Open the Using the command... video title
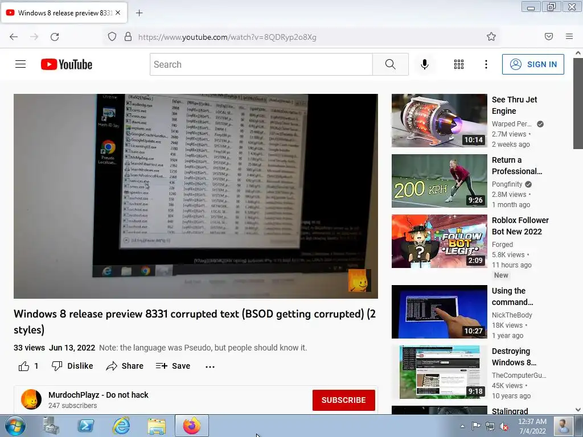The height and width of the screenshot is (437, 583). pos(512,296)
